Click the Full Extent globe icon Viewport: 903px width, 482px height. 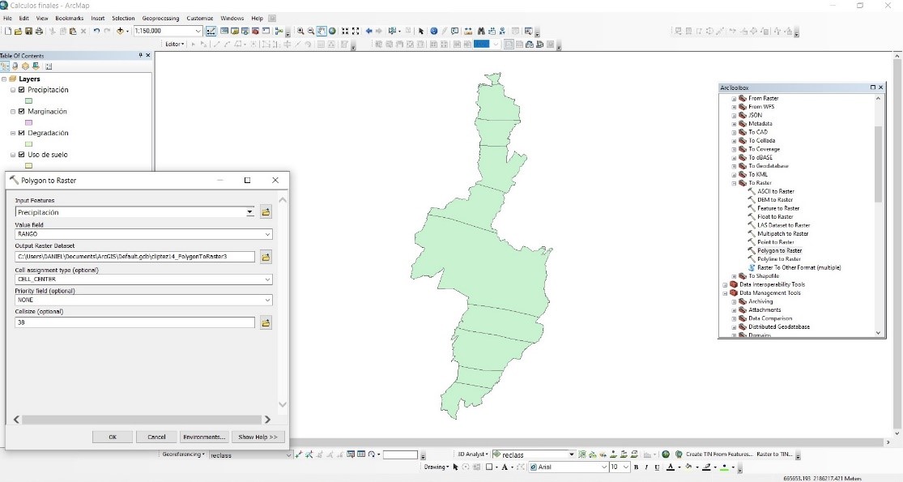coord(332,31)
